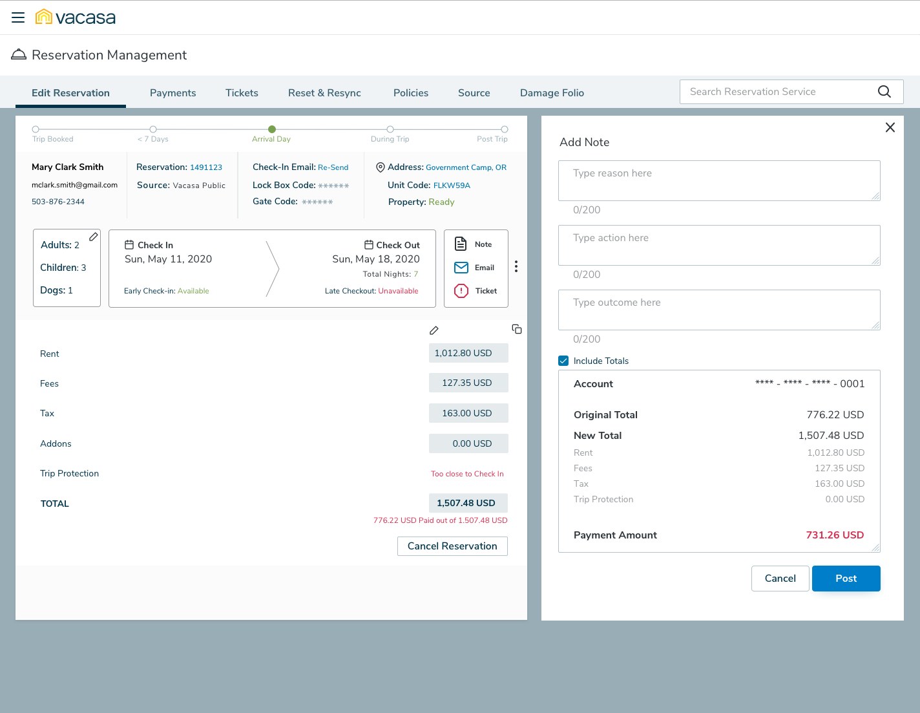The image size is (920, 713).
Task: Click the Government Camp, OR address link
Action: point(466,167)
